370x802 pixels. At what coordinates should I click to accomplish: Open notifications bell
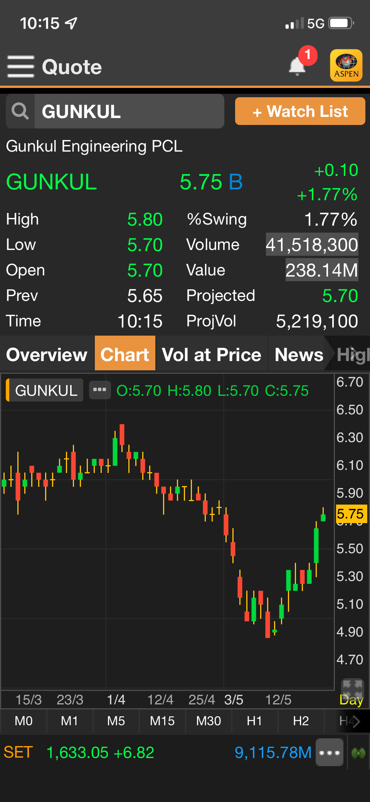[x=297, y=66]
